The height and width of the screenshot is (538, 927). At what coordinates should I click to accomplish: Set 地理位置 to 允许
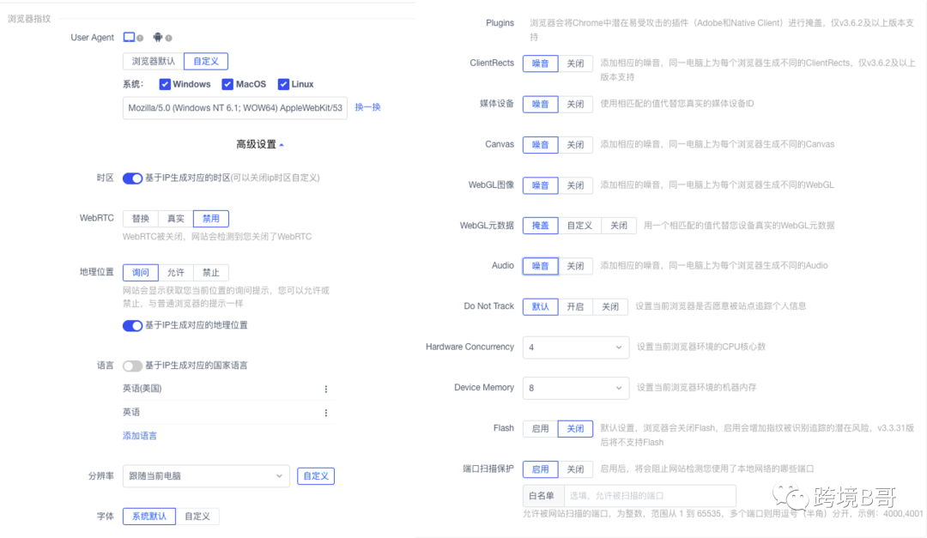[176, 273]
